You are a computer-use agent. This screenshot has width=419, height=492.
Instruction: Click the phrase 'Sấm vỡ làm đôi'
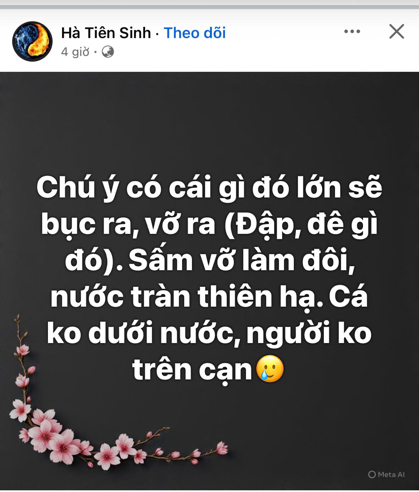(242, 261)
